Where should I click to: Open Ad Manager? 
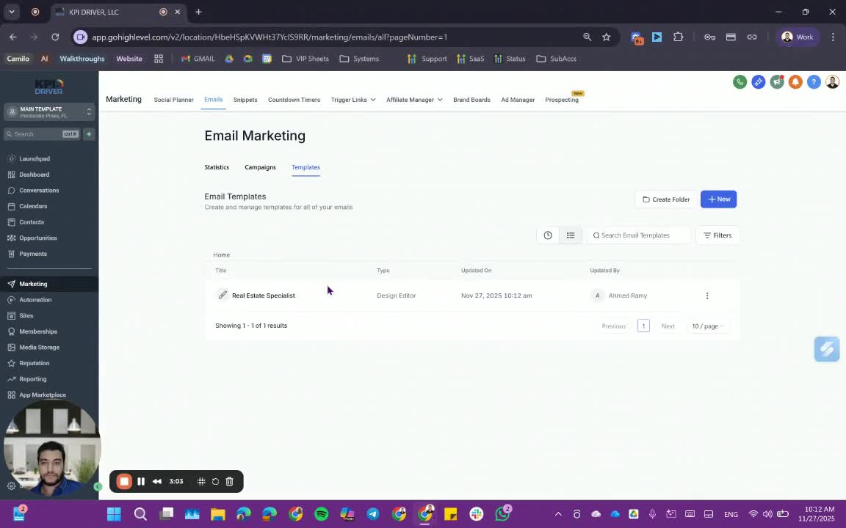click(x=518, y=100)
